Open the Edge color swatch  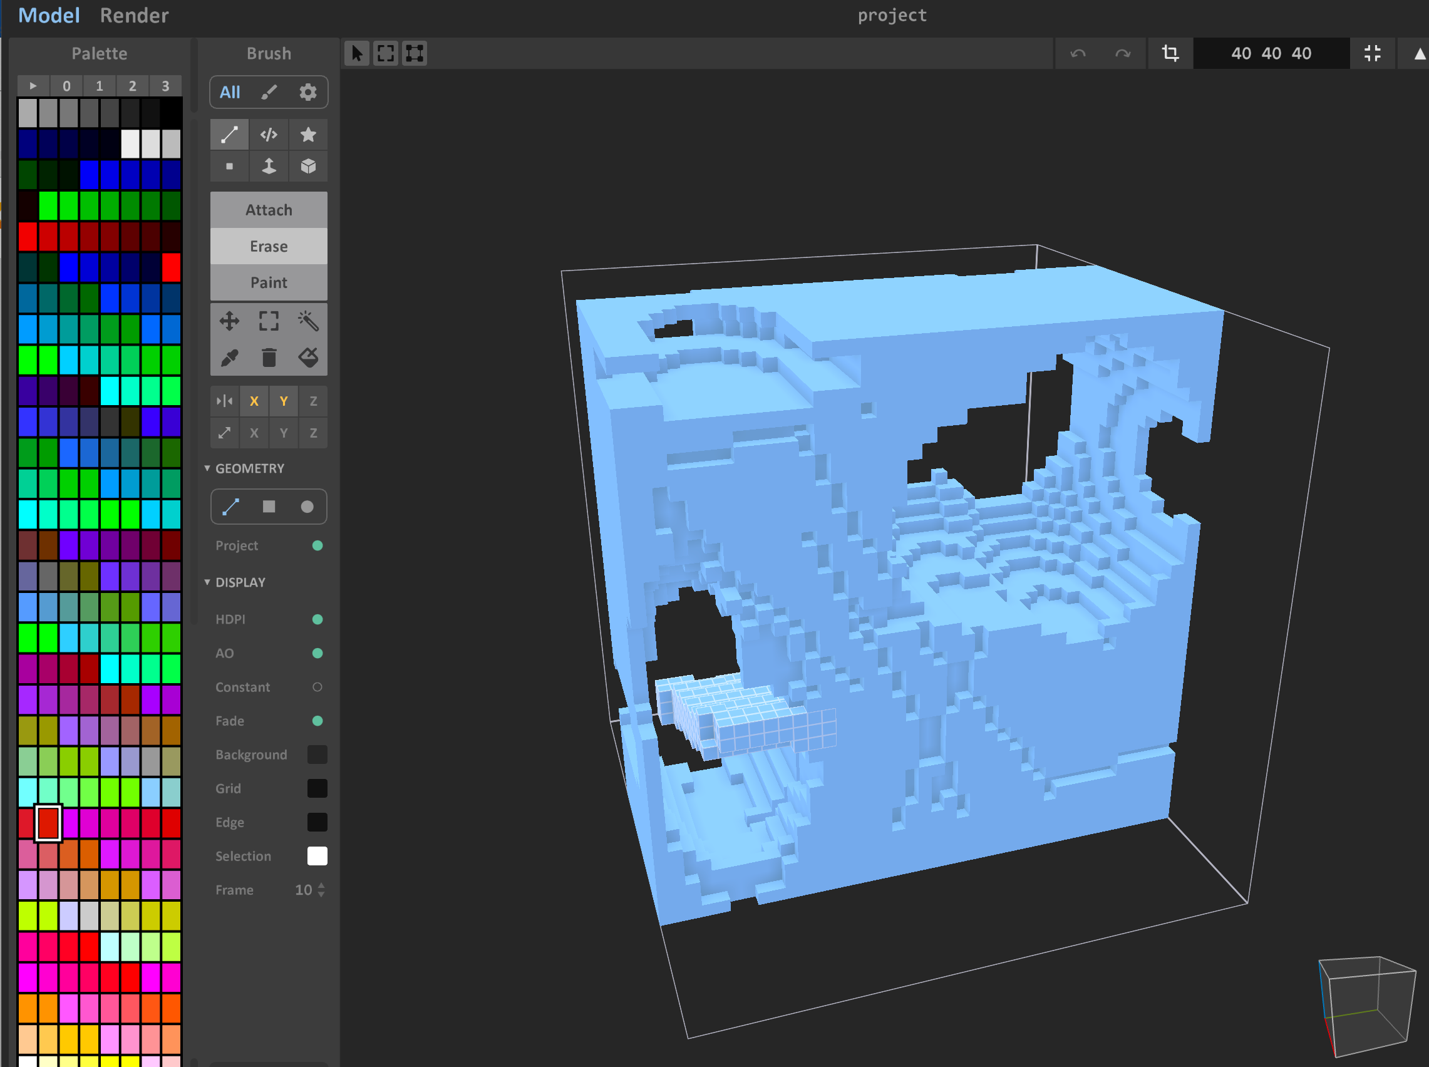coord(317,822)
